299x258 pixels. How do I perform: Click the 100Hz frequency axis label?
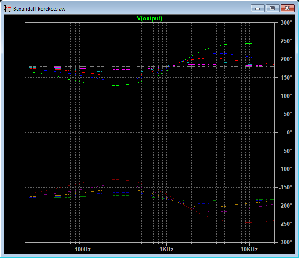point(83,249)
